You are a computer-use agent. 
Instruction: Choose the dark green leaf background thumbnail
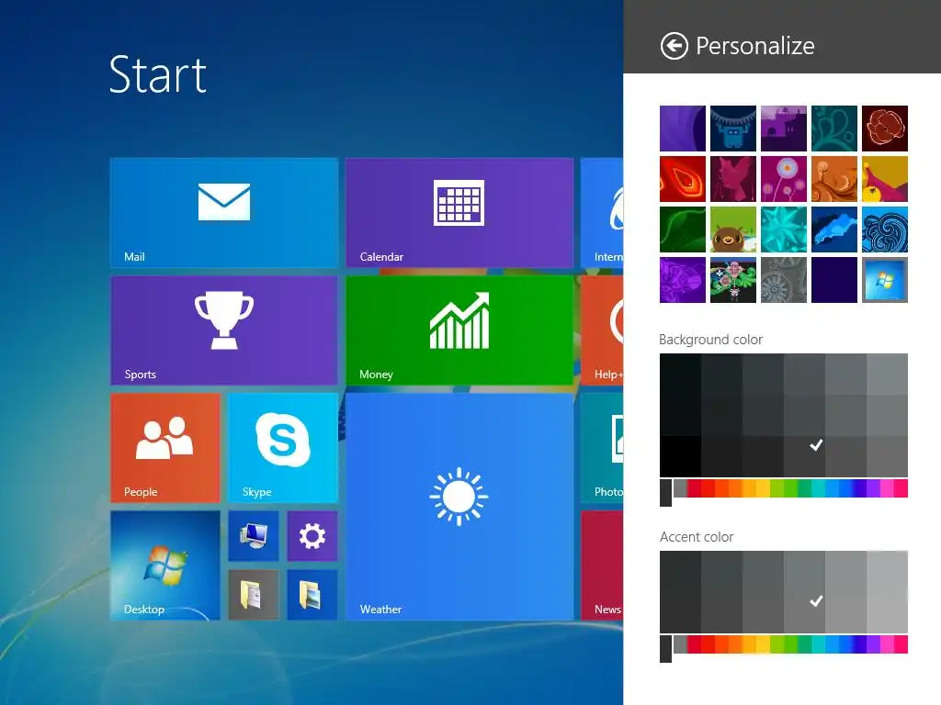(683, 229)
